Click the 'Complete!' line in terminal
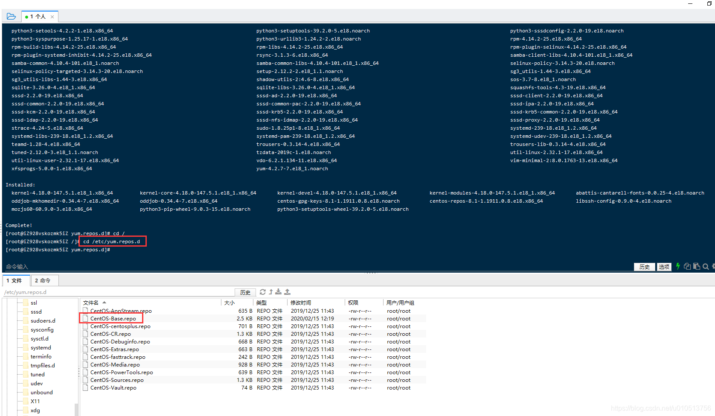Screen dimensions: 715x416 click(19, 225)
